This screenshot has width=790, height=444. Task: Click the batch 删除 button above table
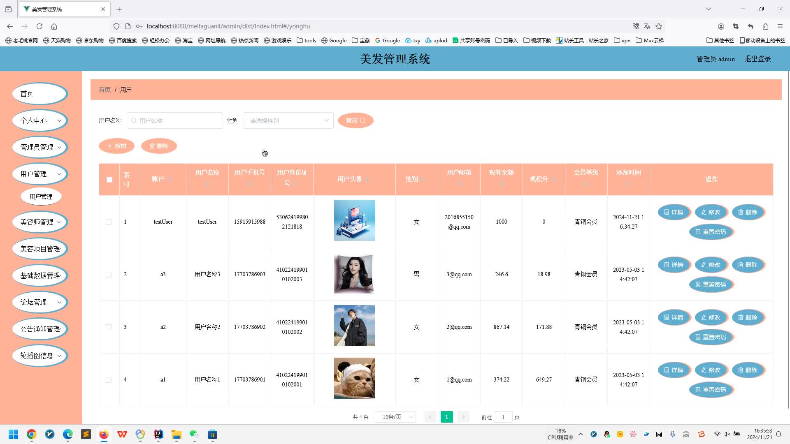click(159, 146)
